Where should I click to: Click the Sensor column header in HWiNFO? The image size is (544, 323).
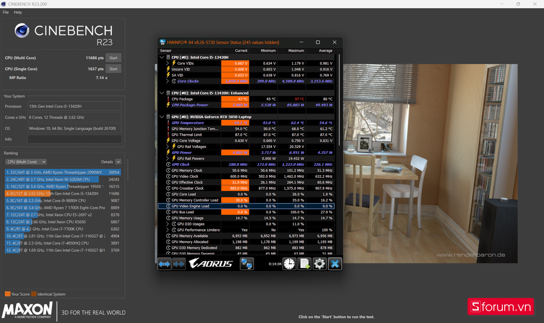coord(189,51)
